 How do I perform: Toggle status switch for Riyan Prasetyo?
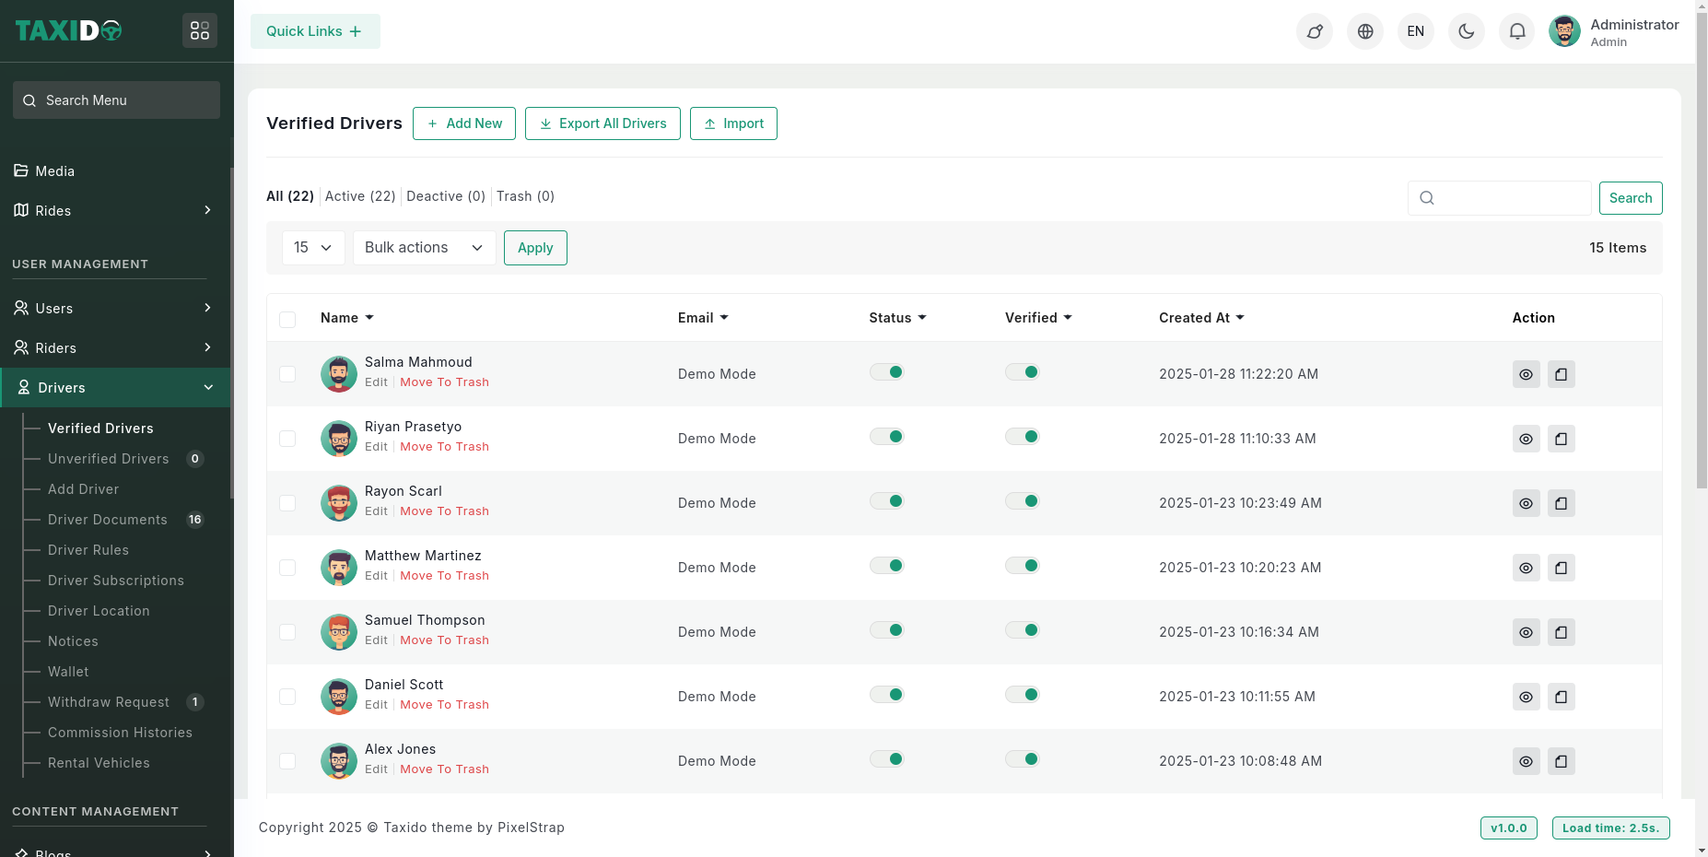click(x=887, y=437)
